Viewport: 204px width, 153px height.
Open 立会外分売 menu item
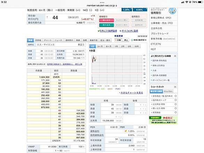(156, 28)
